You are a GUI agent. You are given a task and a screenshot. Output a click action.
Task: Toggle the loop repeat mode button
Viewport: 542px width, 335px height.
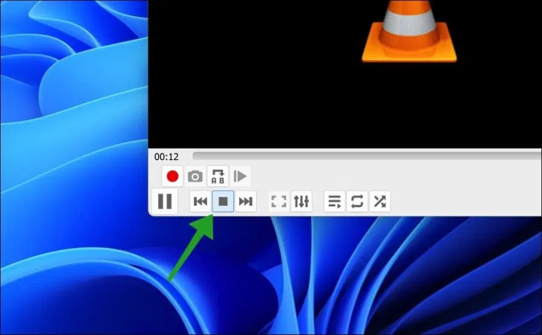click(x=357, y=201)
